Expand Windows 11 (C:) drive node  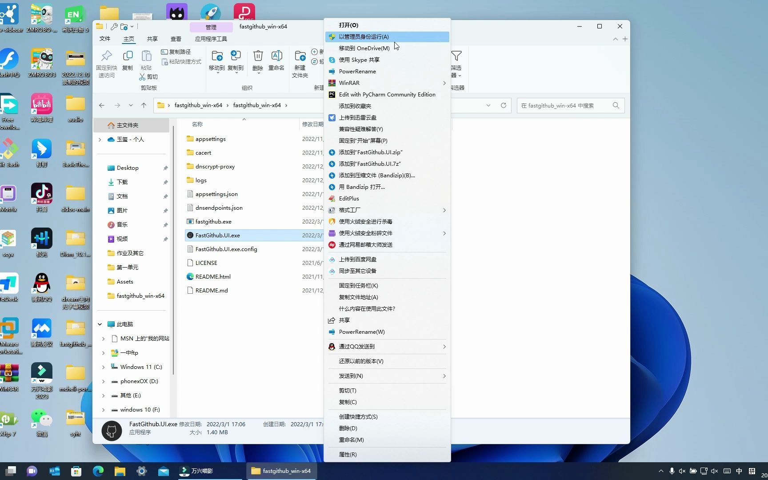[x=104, y=367]
